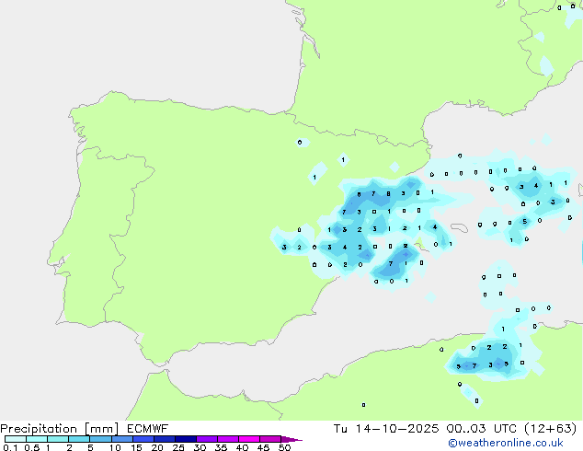Click the '45' legend scale label

263,447
